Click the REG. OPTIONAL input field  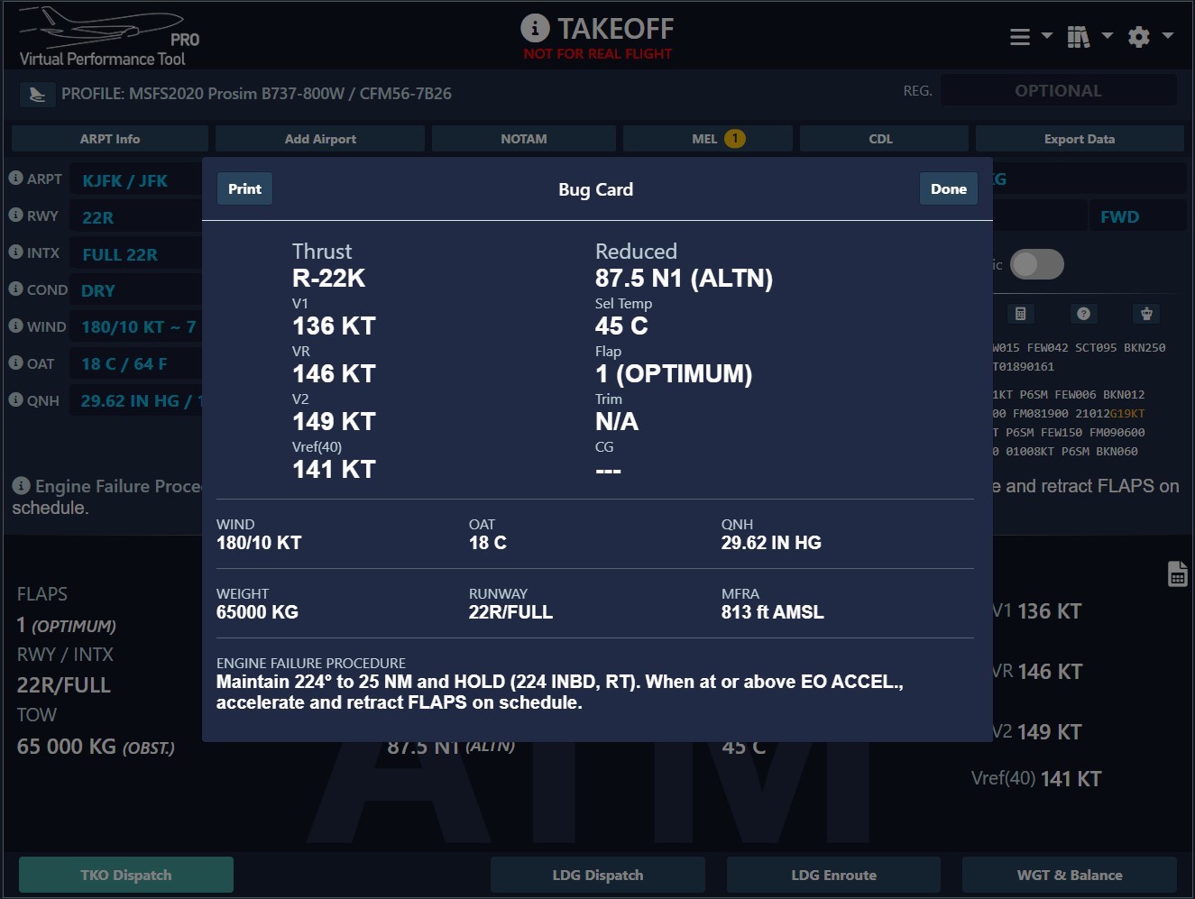click(x=1058, y=91)
